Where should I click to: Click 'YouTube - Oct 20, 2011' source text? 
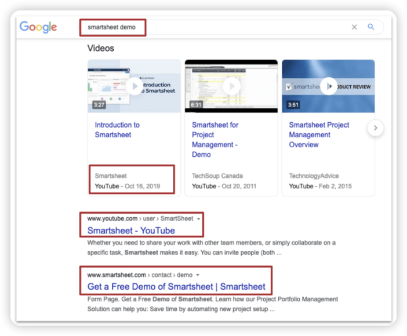point(224,186)
